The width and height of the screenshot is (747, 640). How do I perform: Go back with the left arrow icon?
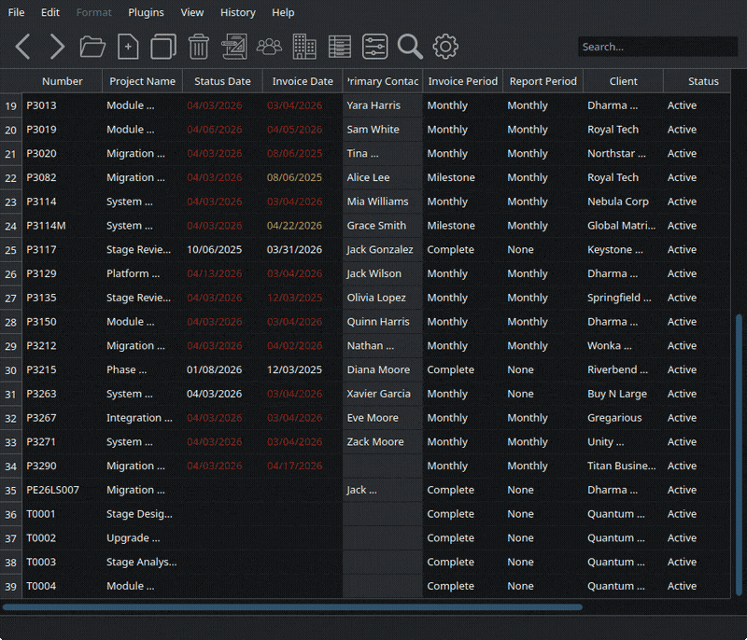[22, 47]
